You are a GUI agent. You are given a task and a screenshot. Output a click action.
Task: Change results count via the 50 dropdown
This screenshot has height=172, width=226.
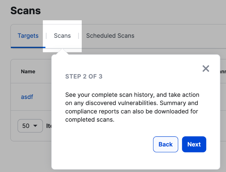(30, 126)
